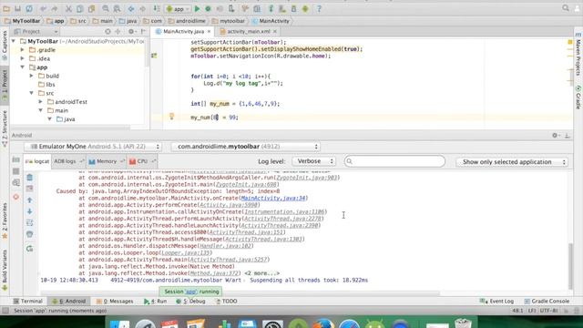Click the Synchronize toolbar icon

tap(29, 8)
